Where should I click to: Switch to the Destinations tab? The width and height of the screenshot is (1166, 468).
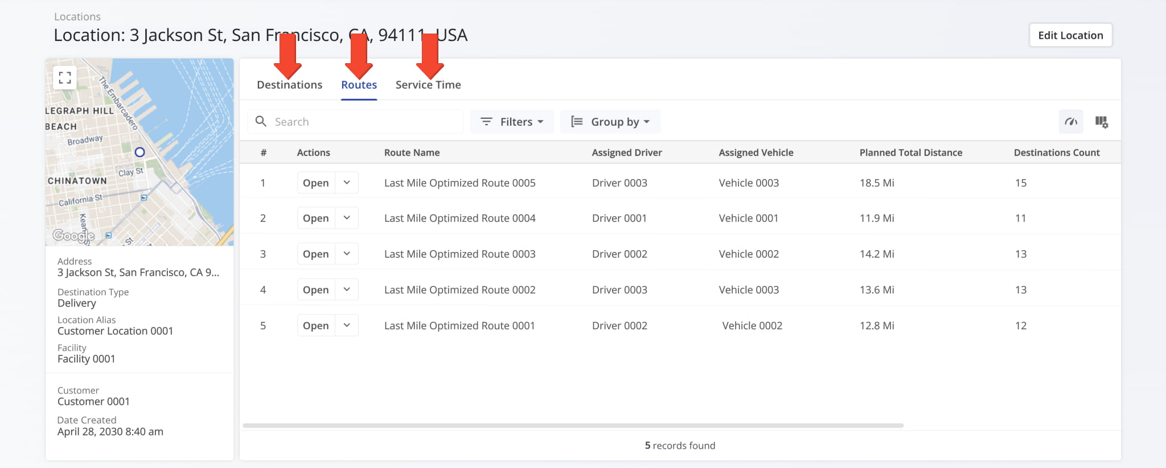[289, 85]
